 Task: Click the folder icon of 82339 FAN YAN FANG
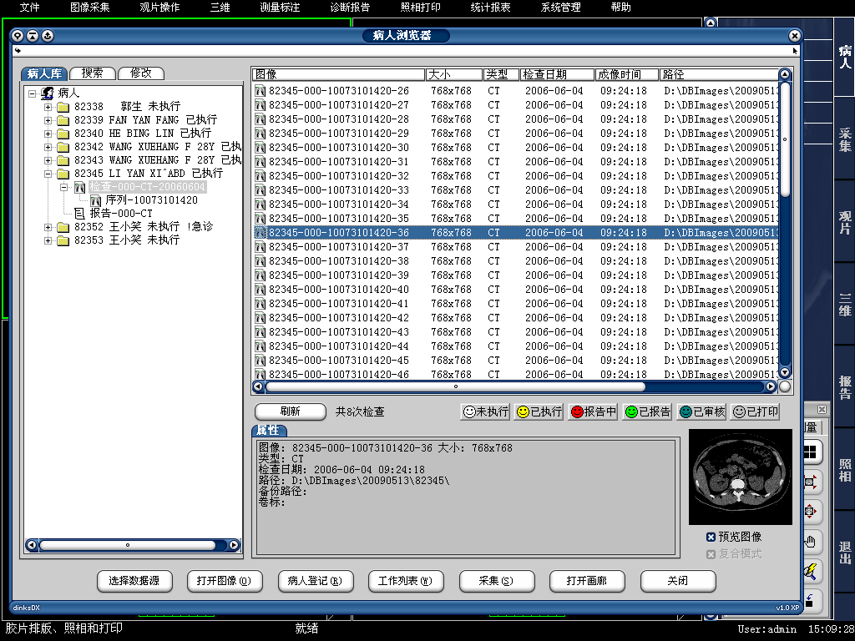click(63, 120)
